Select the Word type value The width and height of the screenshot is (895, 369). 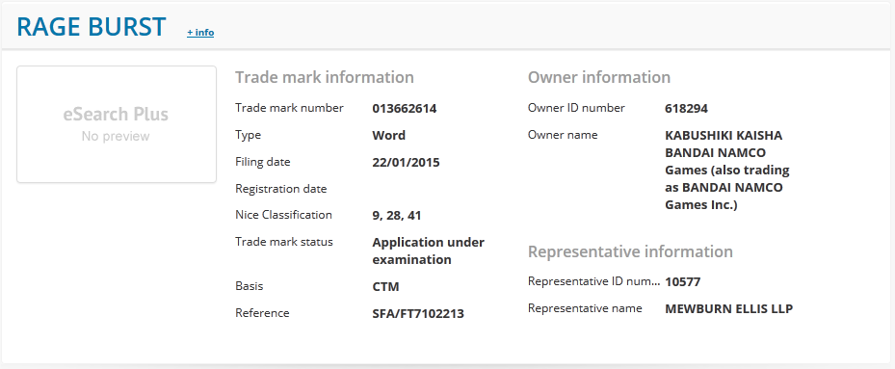(x=388, y=136)
